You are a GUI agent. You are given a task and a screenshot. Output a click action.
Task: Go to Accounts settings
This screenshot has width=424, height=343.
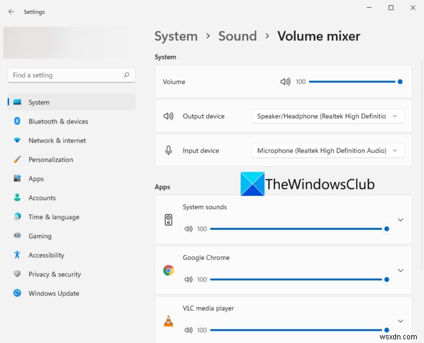click(x=71, y=198)
